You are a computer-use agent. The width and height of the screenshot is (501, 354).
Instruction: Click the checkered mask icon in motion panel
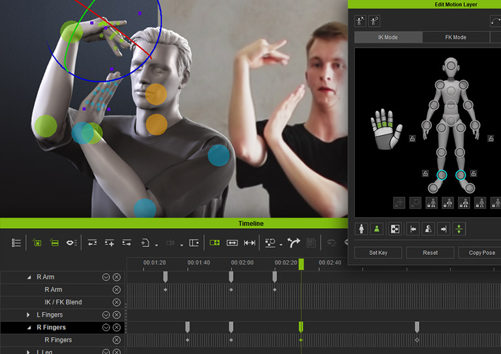pos(395,229)
